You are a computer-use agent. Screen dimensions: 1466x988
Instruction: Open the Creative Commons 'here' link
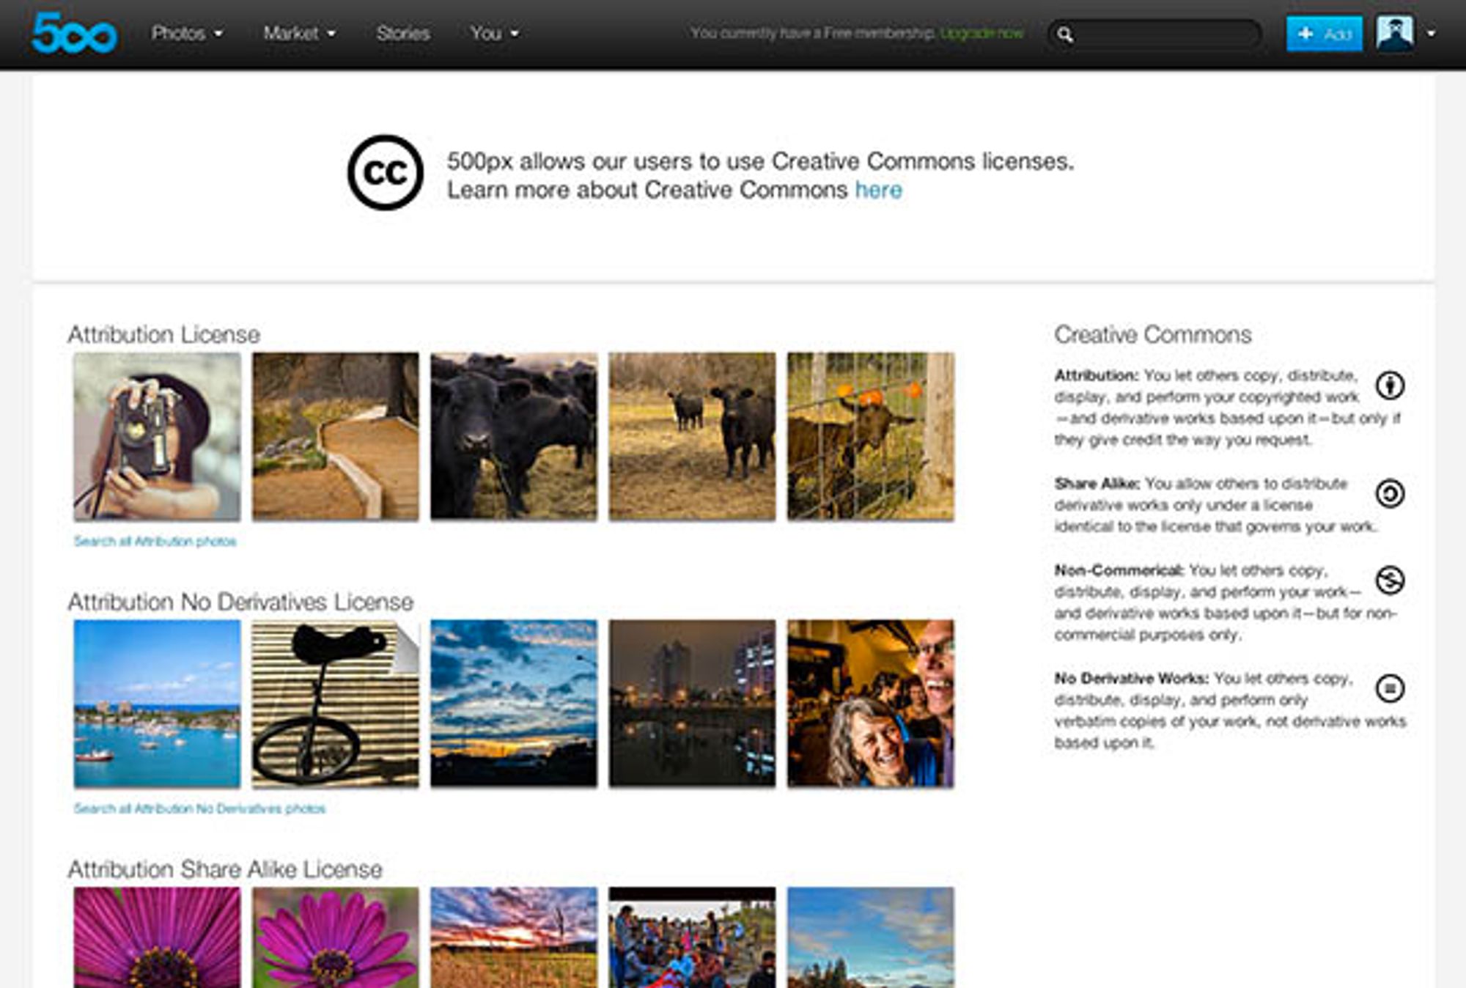pos(878,190)
